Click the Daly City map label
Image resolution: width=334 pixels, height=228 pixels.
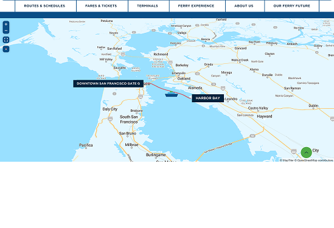coord(110,109)
